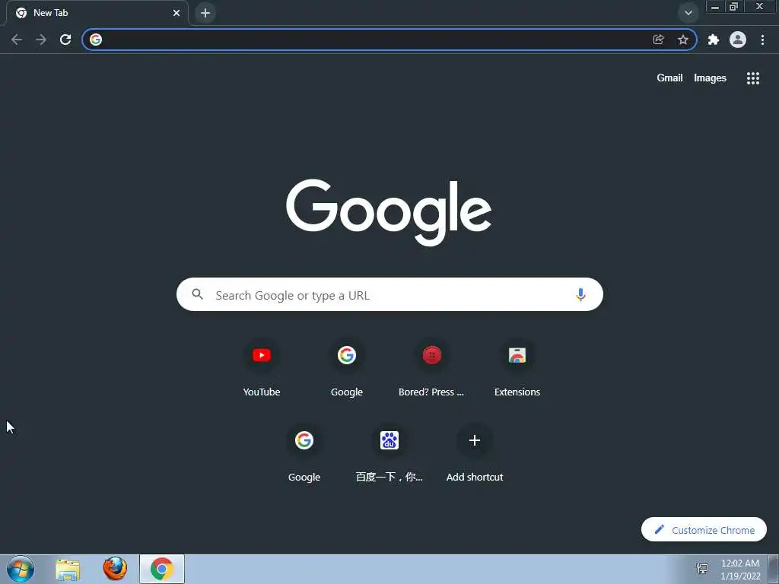Expand the tab search dropdown arrow

click(x=688, y=13)
